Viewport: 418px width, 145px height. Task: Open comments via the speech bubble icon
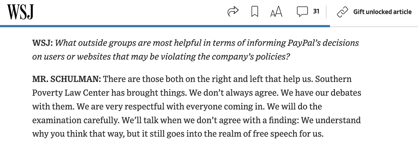tap(302, 12)
